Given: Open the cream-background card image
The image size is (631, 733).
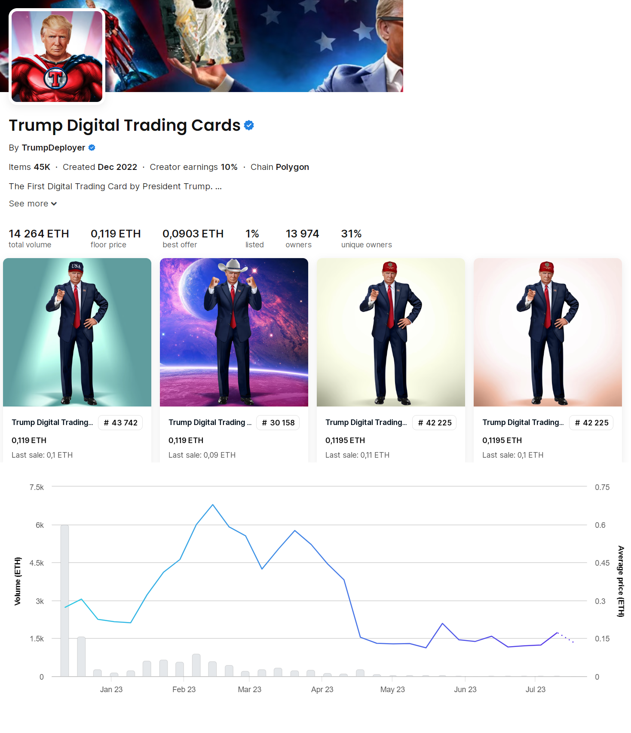Looking at the screenshot, I should pos(391,332).
